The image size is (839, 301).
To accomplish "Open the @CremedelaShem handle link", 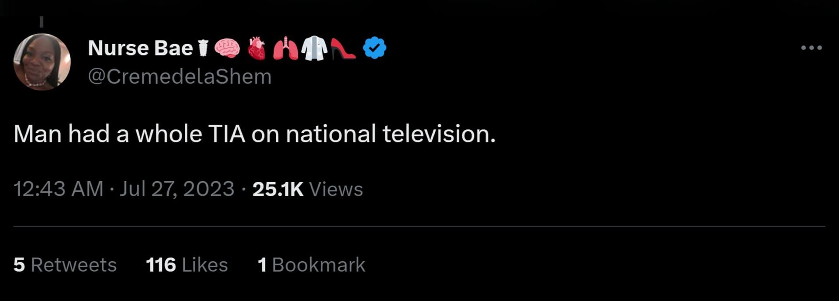I will [x=180, y=77].
